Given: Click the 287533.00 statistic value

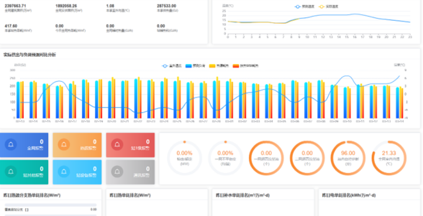Looking at the screenshot, I should click(x=167, y=6).
